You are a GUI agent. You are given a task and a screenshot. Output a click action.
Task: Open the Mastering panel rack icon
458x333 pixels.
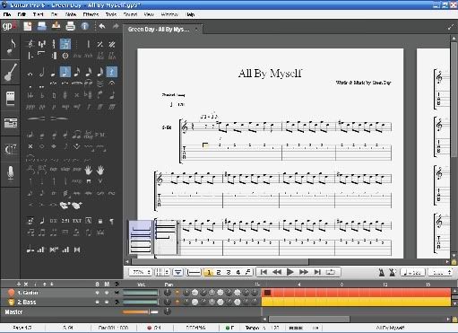(x=11, y=123)
